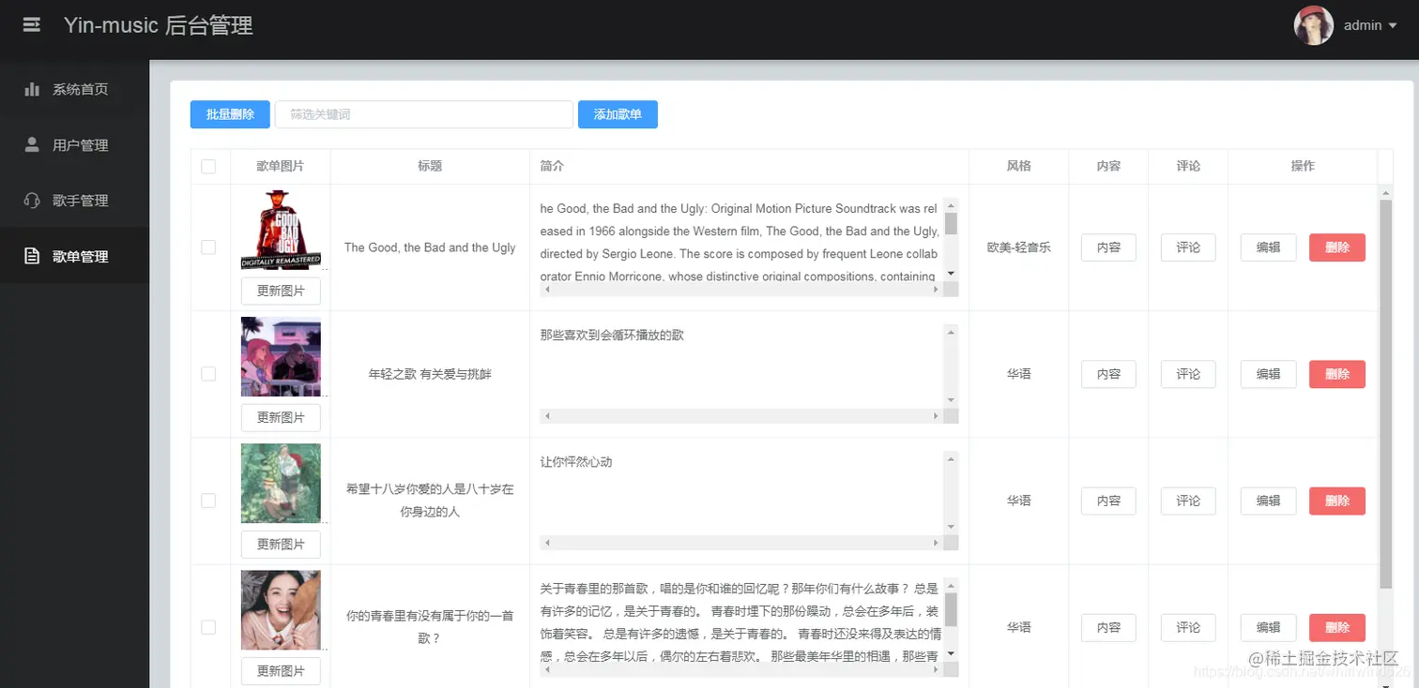
Task: Open the admin user dropdown
Action: click(x=1370, y=25)
